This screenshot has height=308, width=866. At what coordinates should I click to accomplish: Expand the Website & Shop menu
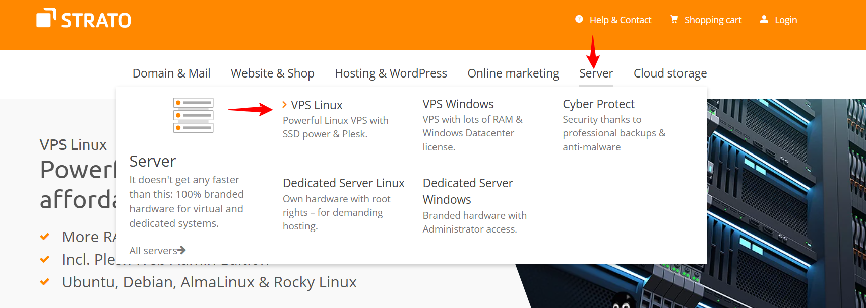click(x=272, y=73)
